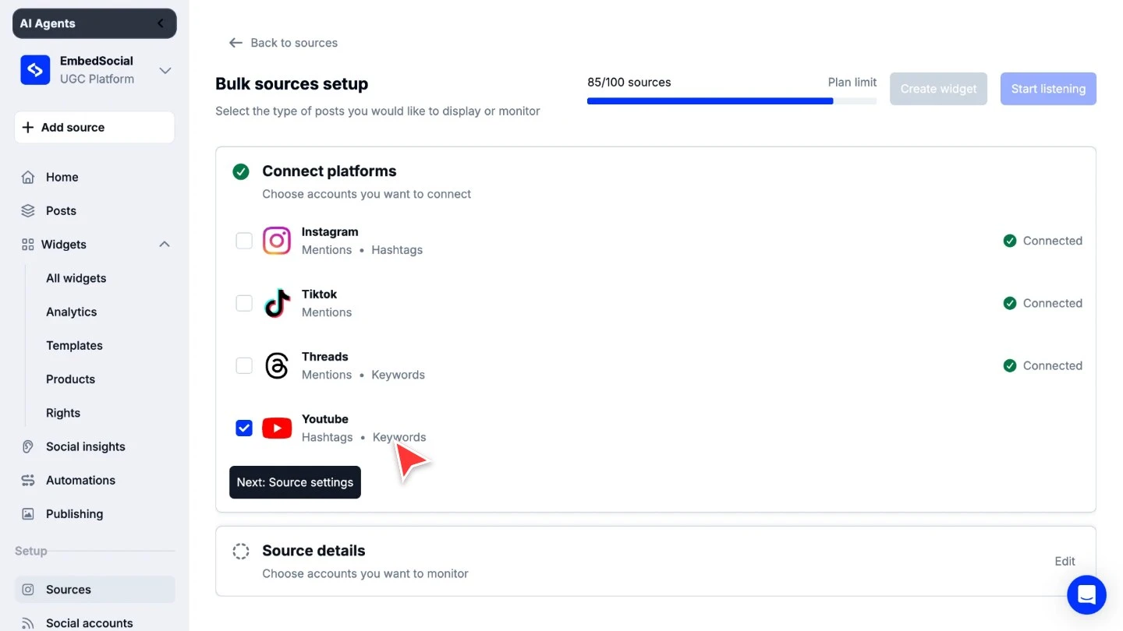Click the Publishing image icon
1123x631 pixels.
pos(28,514)
